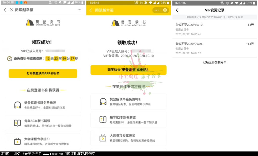The height and width of the screenshot is (156, 258).
Task: Click the VIP变更记录 page title
Action: click(x=215, y=10)
